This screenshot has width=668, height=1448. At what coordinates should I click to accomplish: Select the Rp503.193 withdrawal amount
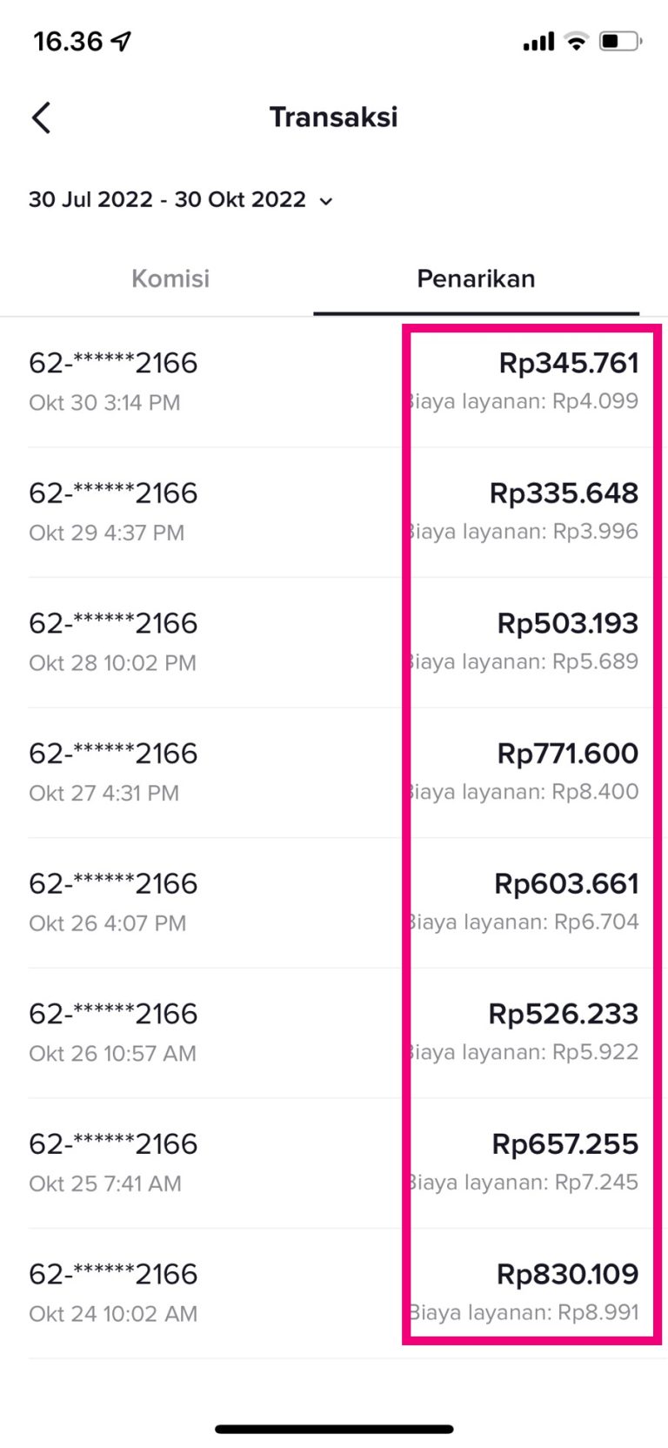tap(567, 624)
